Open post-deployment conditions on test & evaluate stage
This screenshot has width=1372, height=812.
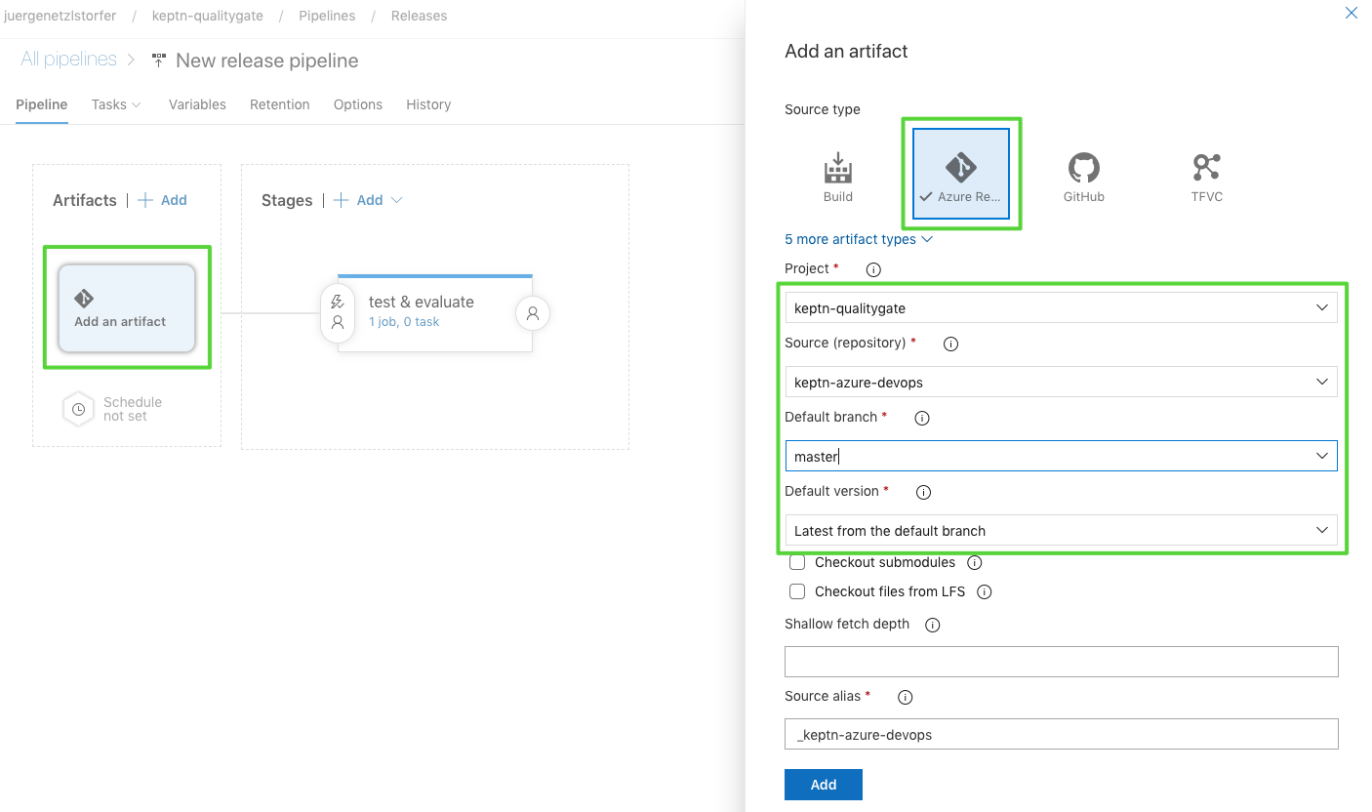pyautogui.click(x=533, y=313)
